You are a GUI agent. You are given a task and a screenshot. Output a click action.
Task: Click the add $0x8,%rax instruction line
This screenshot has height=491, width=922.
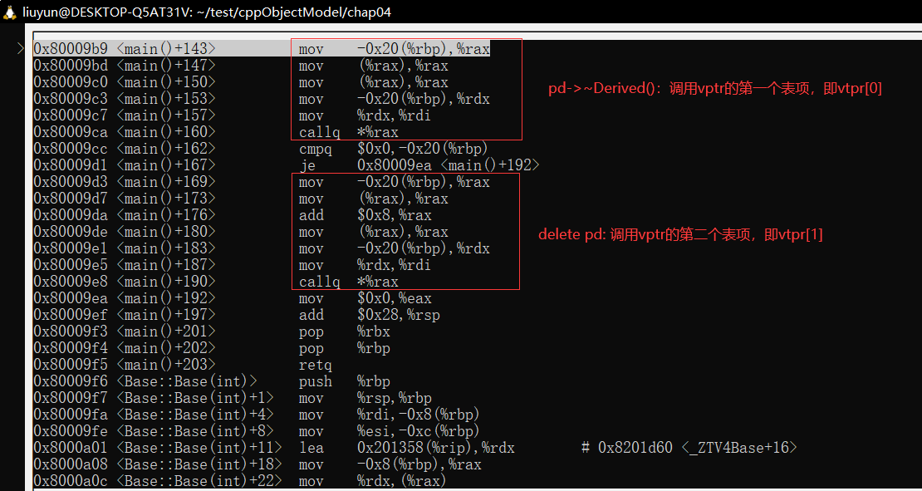click(365, 215)
